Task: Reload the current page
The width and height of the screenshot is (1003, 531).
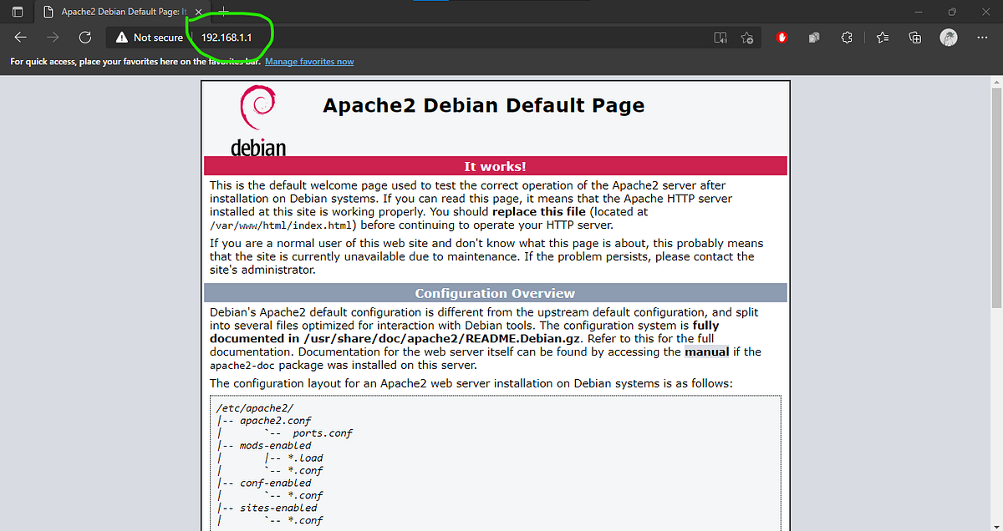Action: point(84,37)
